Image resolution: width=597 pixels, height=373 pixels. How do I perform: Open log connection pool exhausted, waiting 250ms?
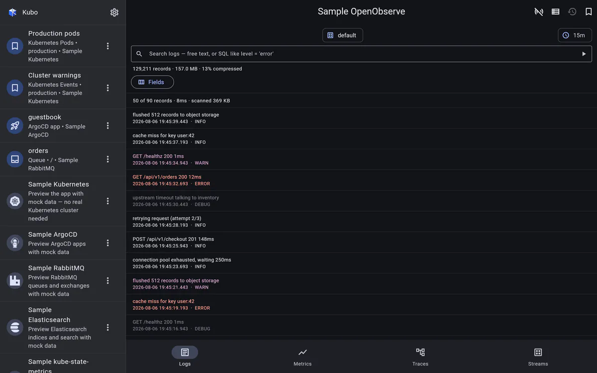(x=361, y=263)
